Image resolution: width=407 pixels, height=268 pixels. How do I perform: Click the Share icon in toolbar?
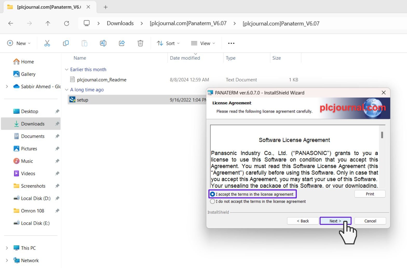122,43
